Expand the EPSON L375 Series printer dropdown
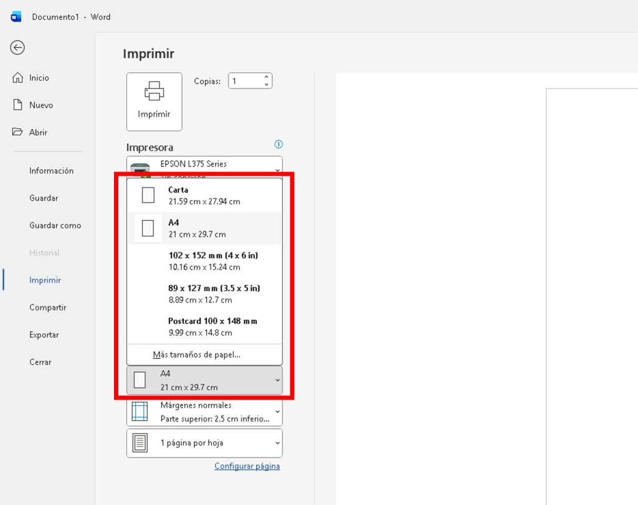638x505 pixels. 277,170
